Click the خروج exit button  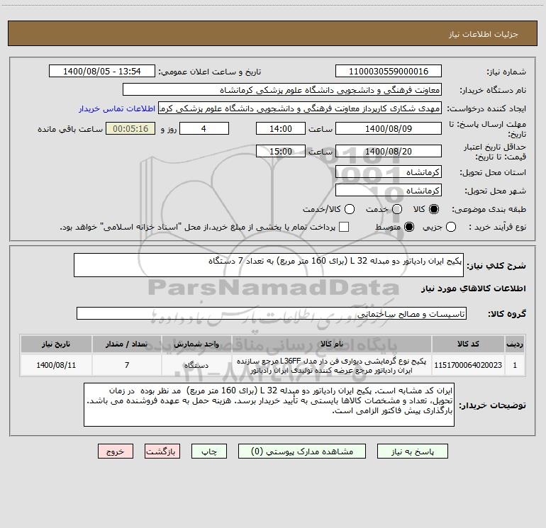[x=116, y=451]
